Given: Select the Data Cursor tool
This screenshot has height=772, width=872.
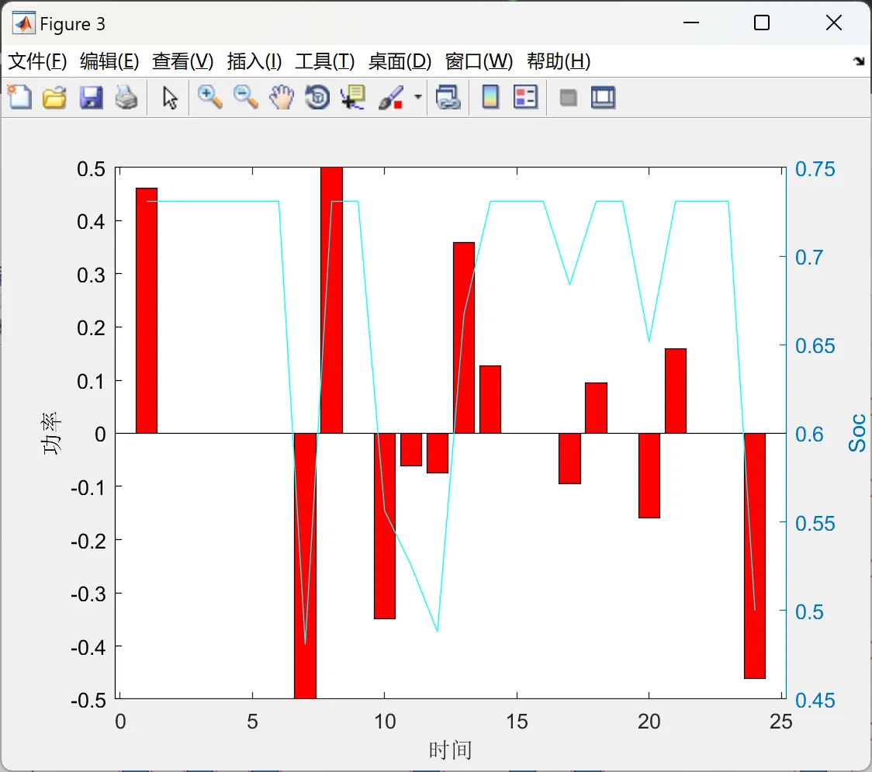Looking at the screenshot, I should coord(353,97).
